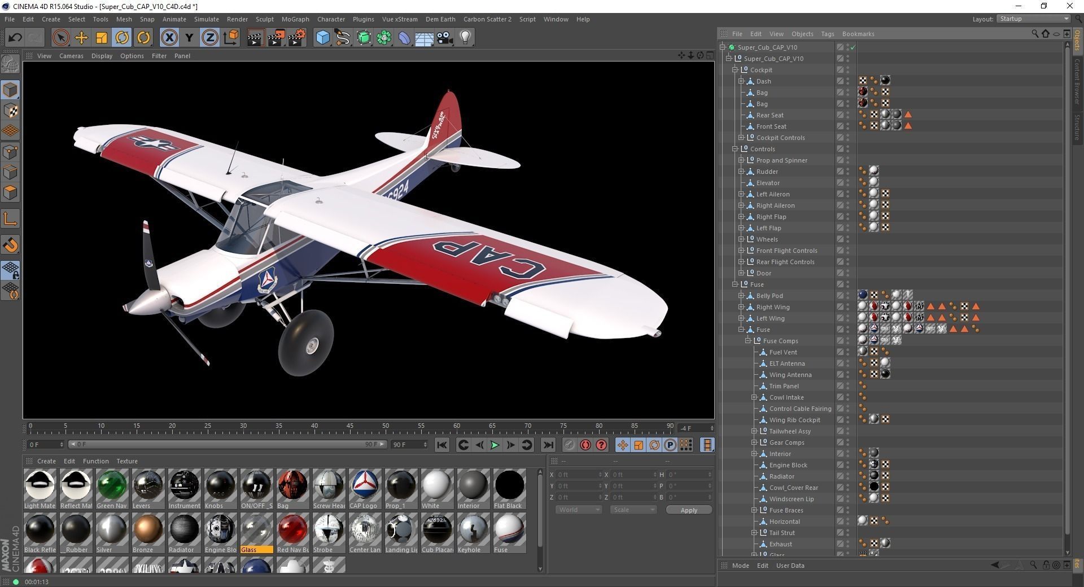Render the active view clapperboard
The height and width of the screenshot is (587, 1084).
[255, 38]
